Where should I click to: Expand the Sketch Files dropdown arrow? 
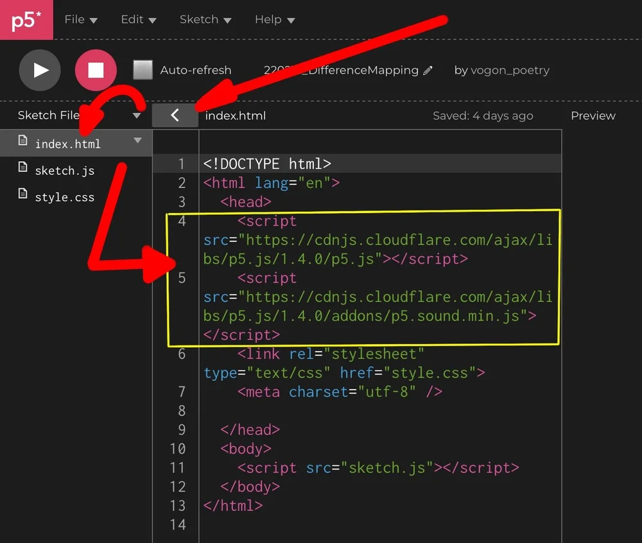(137, 116)
